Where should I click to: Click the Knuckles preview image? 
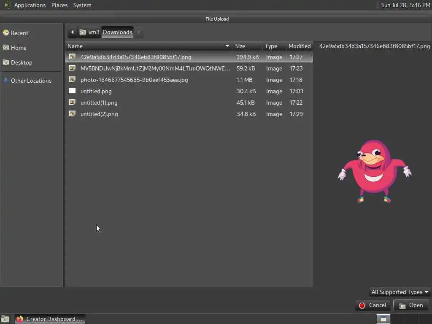[375, 171]
